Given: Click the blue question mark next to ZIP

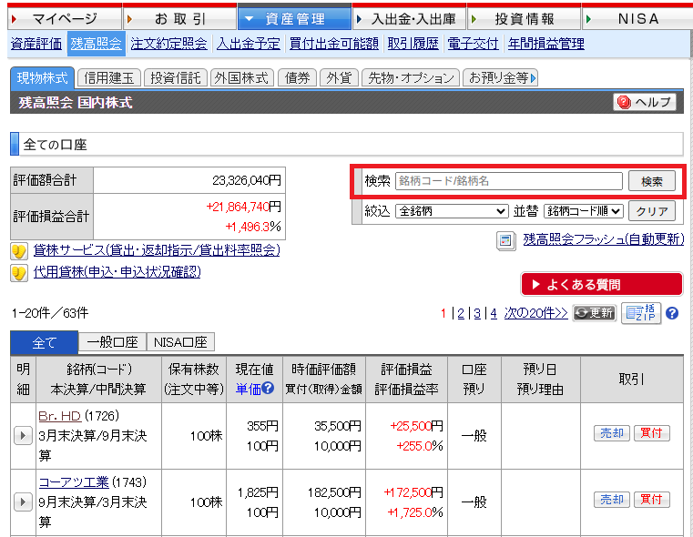Looking at the screenshot, I should [672, 313].
